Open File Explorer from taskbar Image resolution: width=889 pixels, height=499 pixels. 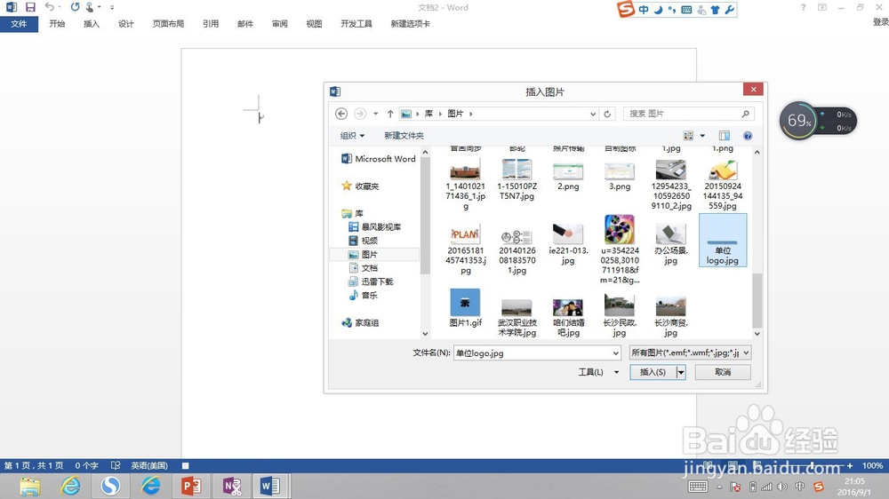(x=30, y=486)
